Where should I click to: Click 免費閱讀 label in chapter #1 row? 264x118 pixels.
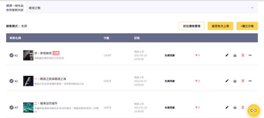[170, 55]
